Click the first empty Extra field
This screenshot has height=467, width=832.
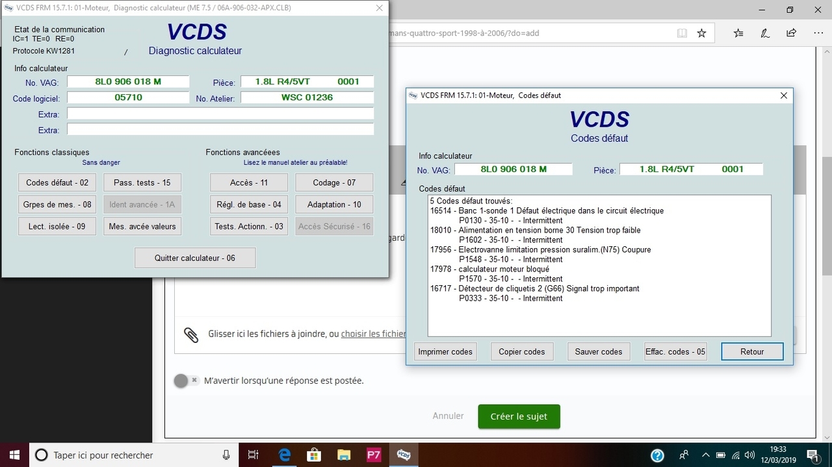220,114
